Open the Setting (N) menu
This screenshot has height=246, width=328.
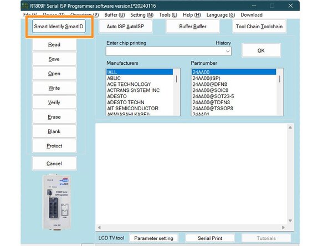tap(142, 15)
